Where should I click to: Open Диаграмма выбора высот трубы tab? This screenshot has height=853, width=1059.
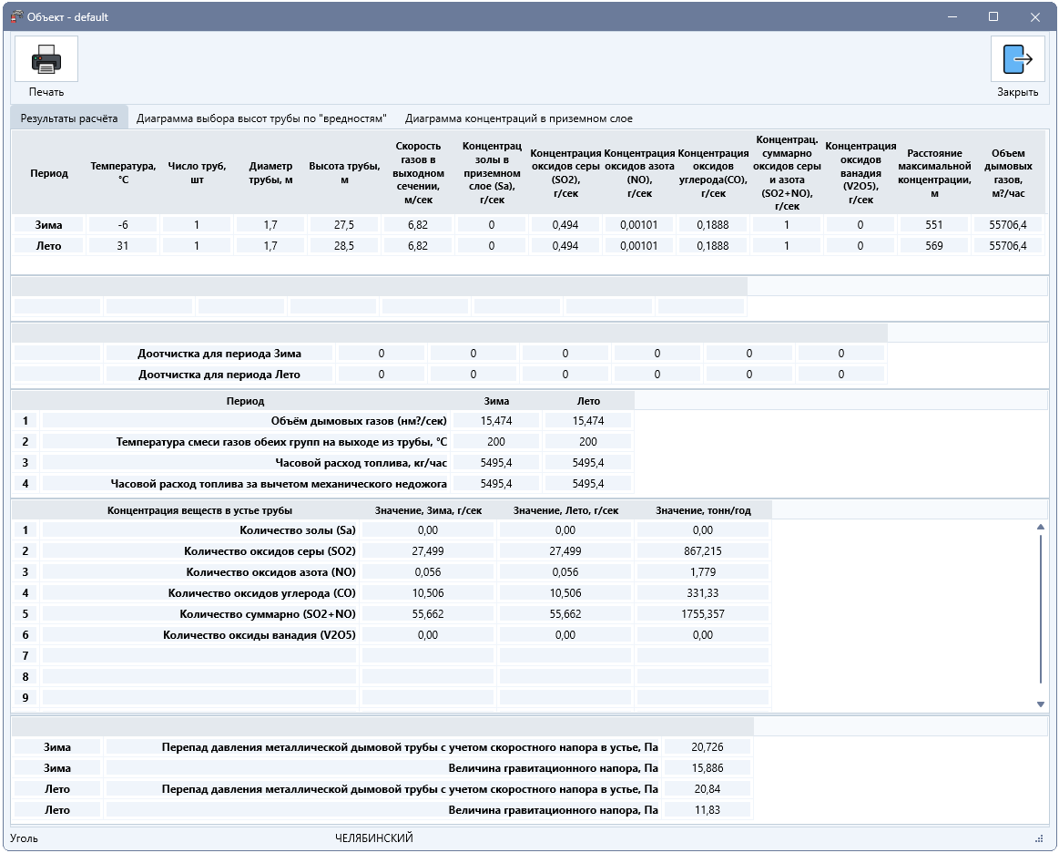261,118
